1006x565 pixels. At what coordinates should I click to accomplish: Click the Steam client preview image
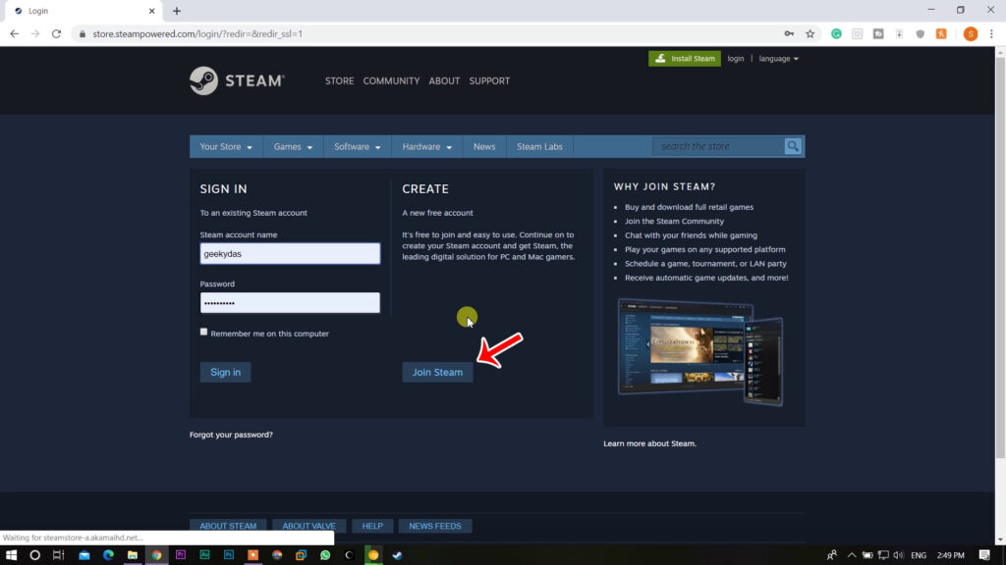[x=700, y=352]
